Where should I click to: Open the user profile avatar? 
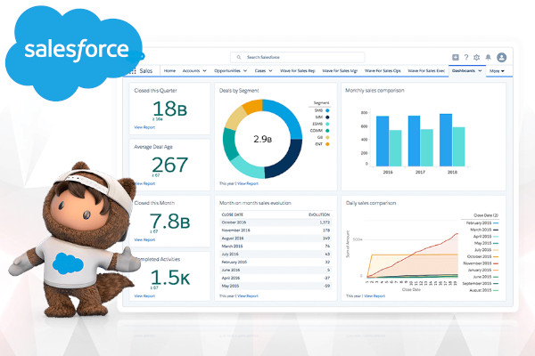(x=501, y=57)
